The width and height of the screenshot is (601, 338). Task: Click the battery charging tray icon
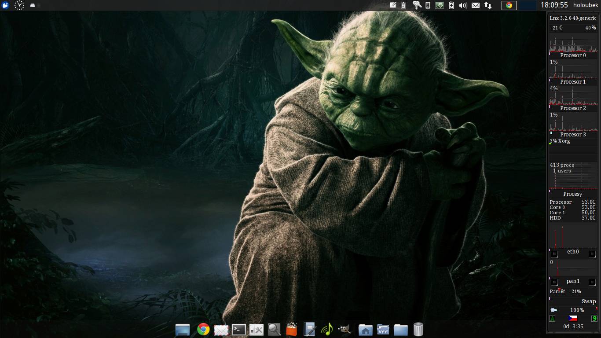[451, 5]
